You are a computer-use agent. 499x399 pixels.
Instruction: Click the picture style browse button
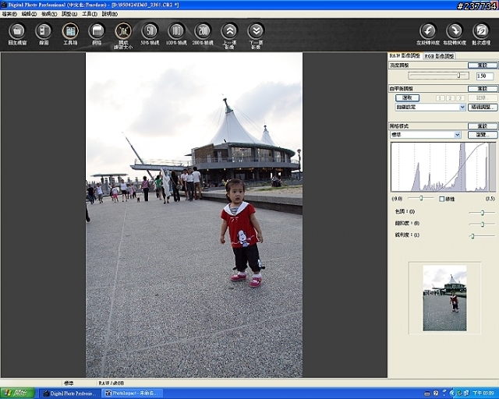coord(483,135)
